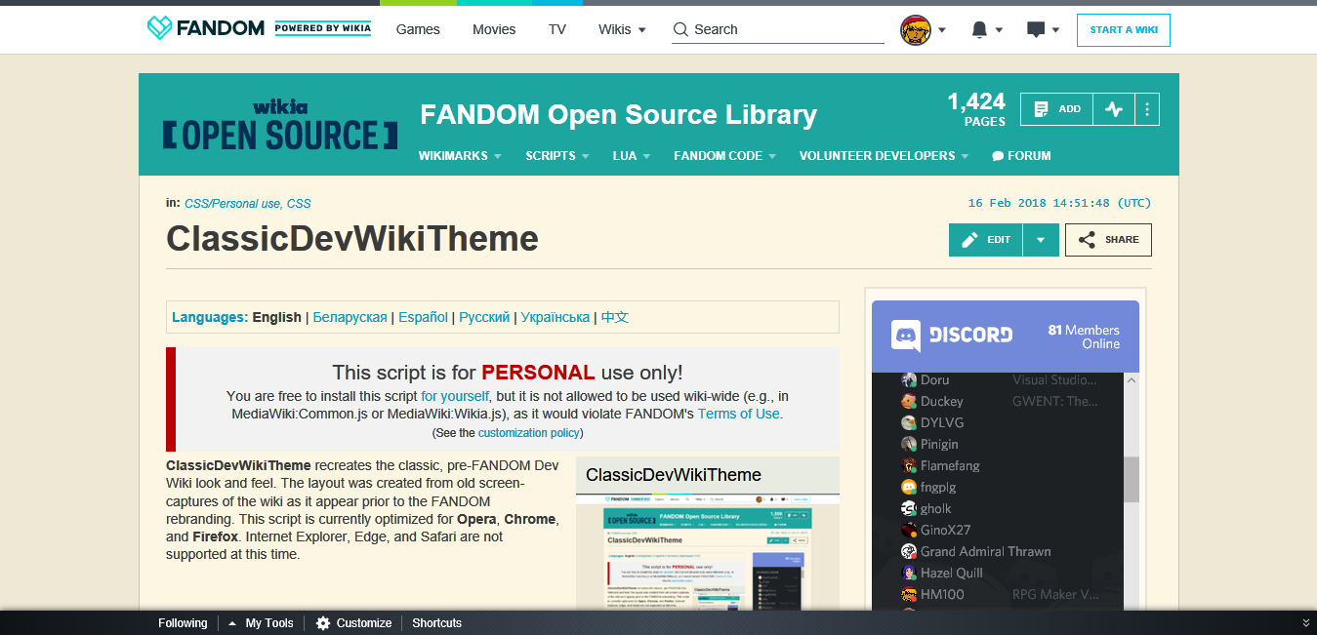Open the Edit button's dropdown arrow
The image size is (1317, 635).
click(1041, 239)
